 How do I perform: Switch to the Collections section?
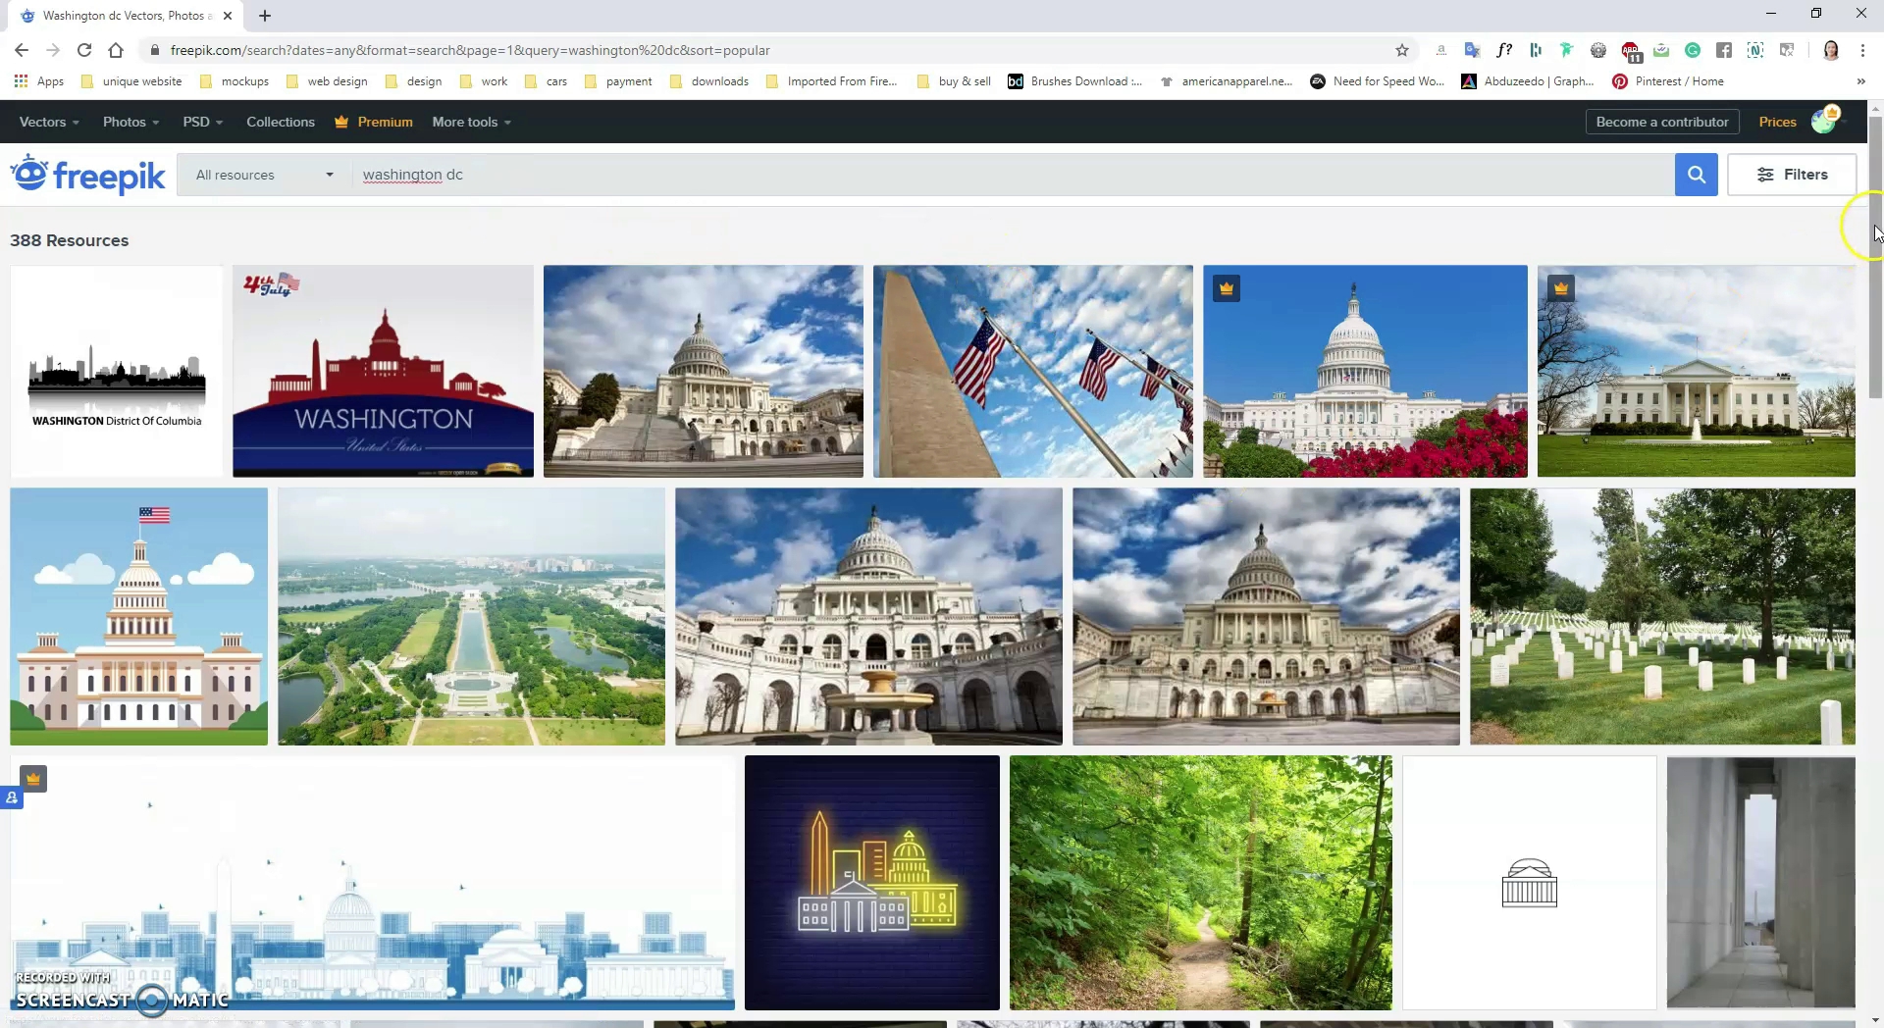pos(280,122)
